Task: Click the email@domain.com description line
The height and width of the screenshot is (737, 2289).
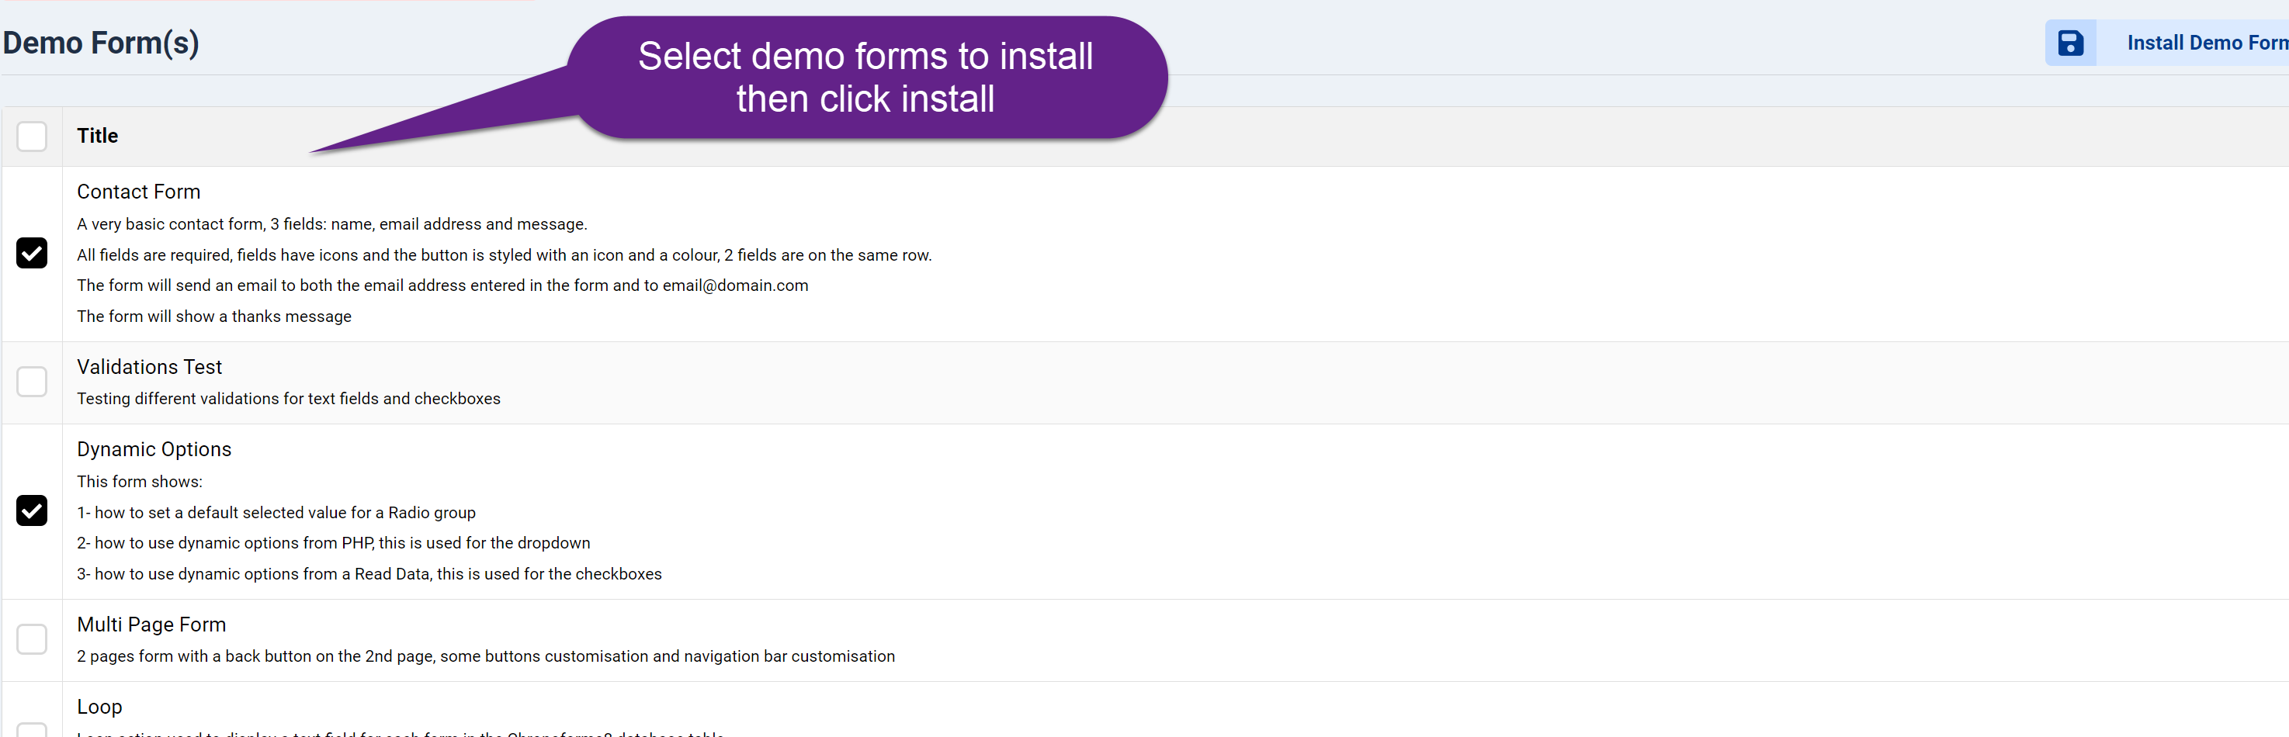Action: click(x=442, y=285)
